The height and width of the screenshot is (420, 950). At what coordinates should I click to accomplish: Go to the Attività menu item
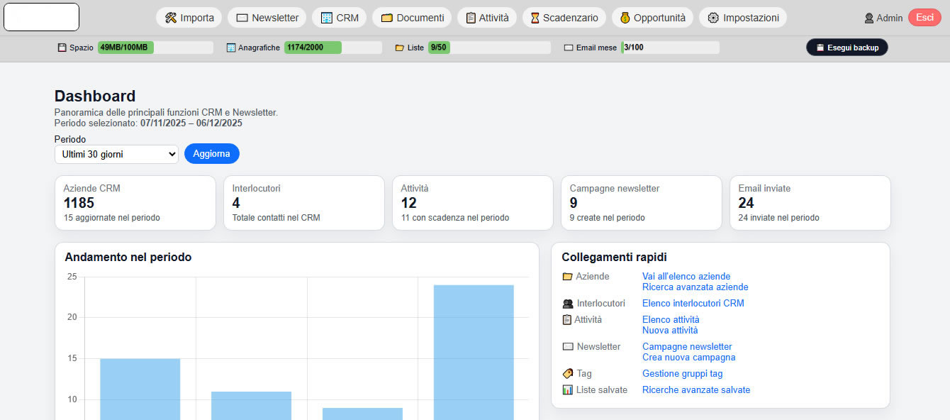point(487,18)
